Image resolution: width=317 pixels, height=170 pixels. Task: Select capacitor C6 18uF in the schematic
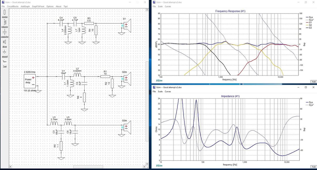coord(75,132)
